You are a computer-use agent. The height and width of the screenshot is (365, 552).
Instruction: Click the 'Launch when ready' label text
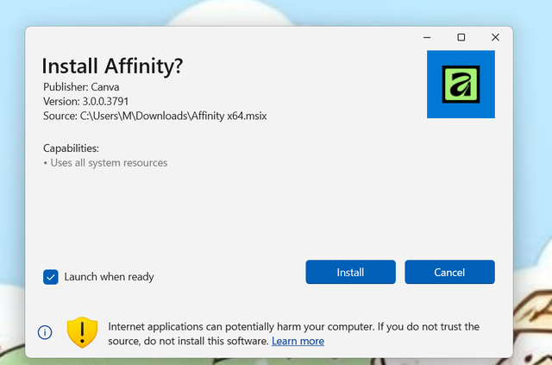(x=109, y=277)
